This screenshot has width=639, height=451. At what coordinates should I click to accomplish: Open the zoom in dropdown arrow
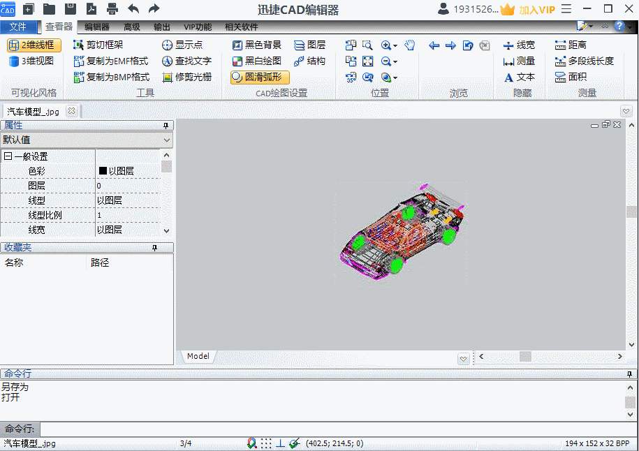[x=395, y=45]
